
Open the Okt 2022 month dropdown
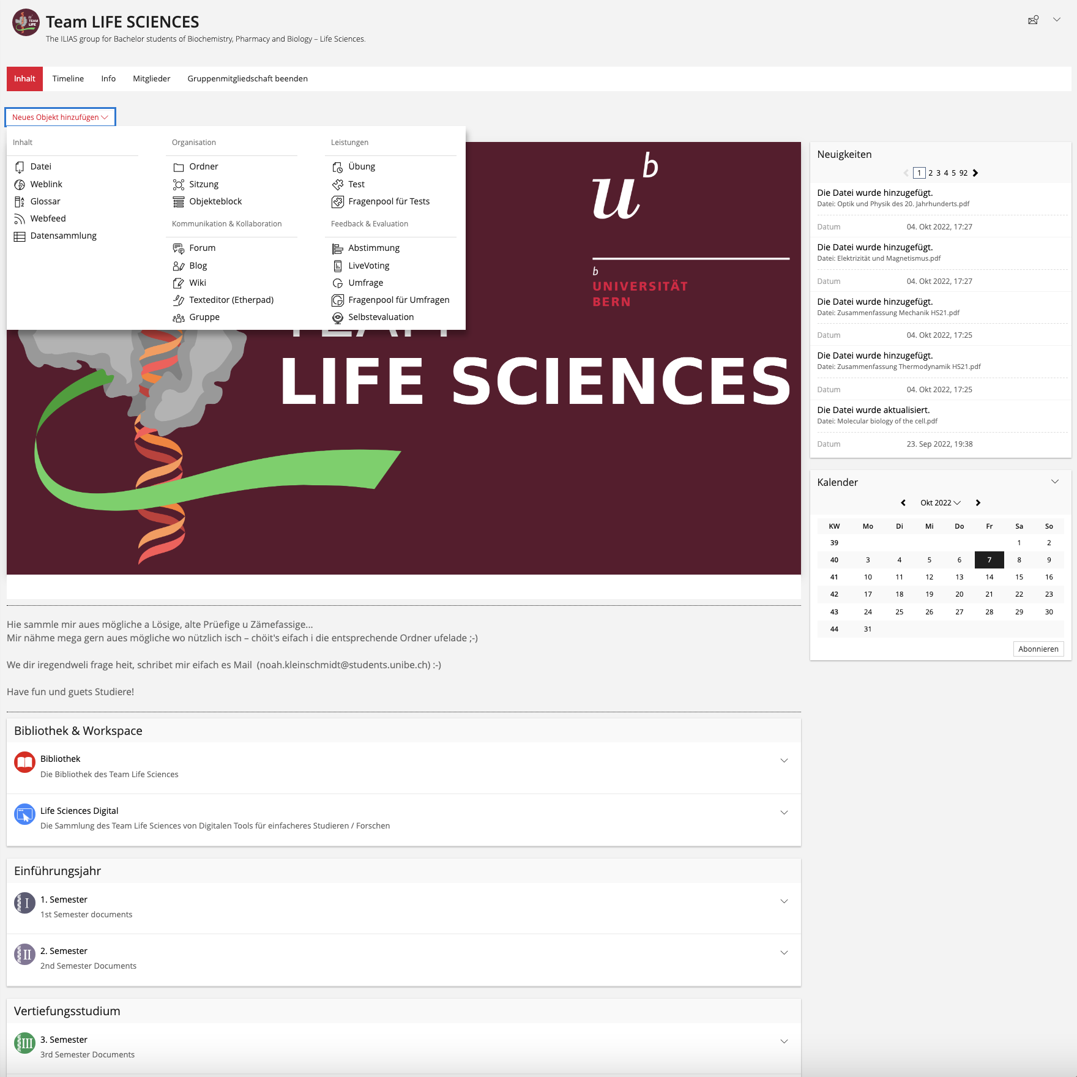[x=940, y=503]
